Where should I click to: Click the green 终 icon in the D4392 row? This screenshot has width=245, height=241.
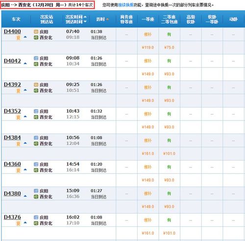[x=36, y=91]
